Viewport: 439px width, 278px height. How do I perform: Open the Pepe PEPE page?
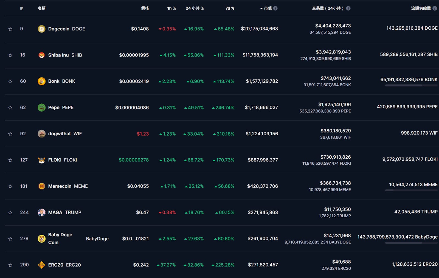pos(61,108)
